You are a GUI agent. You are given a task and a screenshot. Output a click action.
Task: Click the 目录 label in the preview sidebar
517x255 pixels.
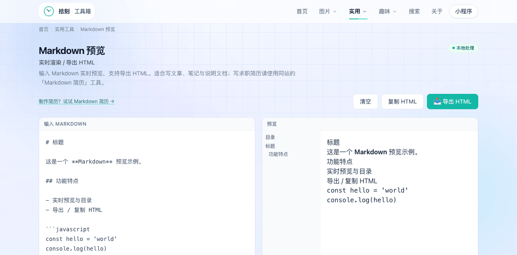click(x=270, y=137)
